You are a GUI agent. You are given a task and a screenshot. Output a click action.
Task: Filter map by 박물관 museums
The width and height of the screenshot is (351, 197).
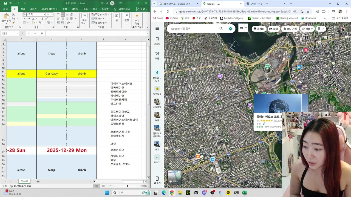point(307,29)
